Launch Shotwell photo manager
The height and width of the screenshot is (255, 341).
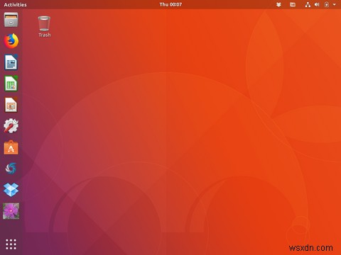[x=11, y=169]
